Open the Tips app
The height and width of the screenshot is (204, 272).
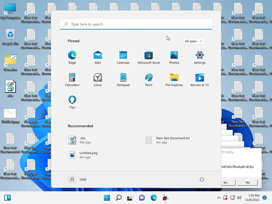click(72, 102)
